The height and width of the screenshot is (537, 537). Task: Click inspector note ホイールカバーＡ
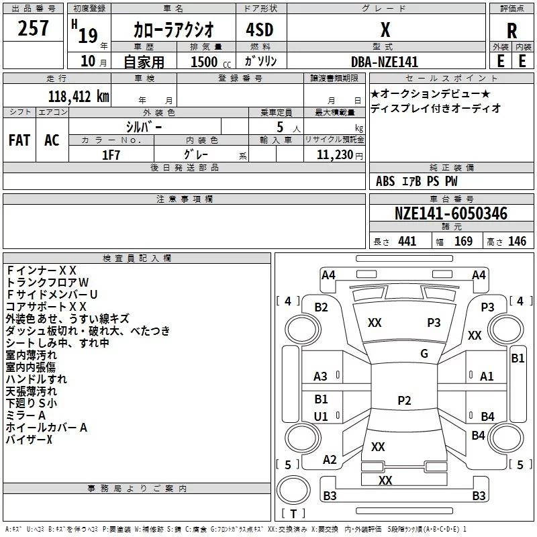[46, 428]
